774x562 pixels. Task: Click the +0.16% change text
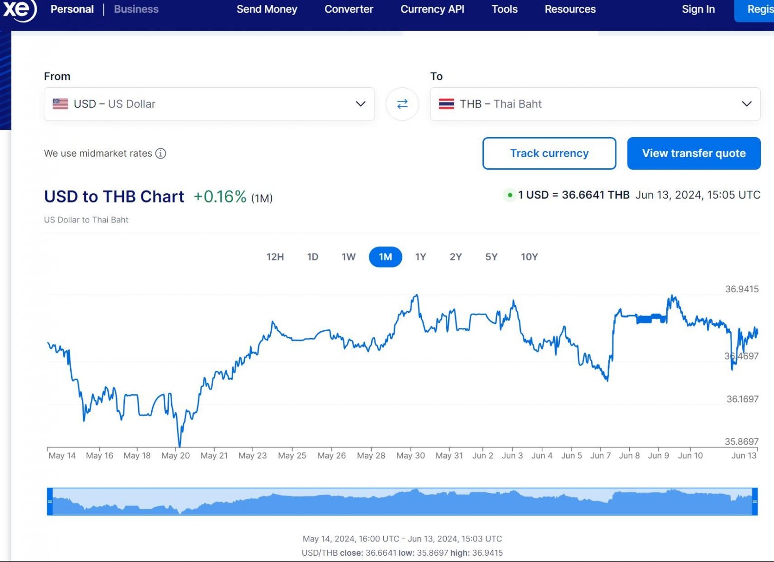click(220, 197)
